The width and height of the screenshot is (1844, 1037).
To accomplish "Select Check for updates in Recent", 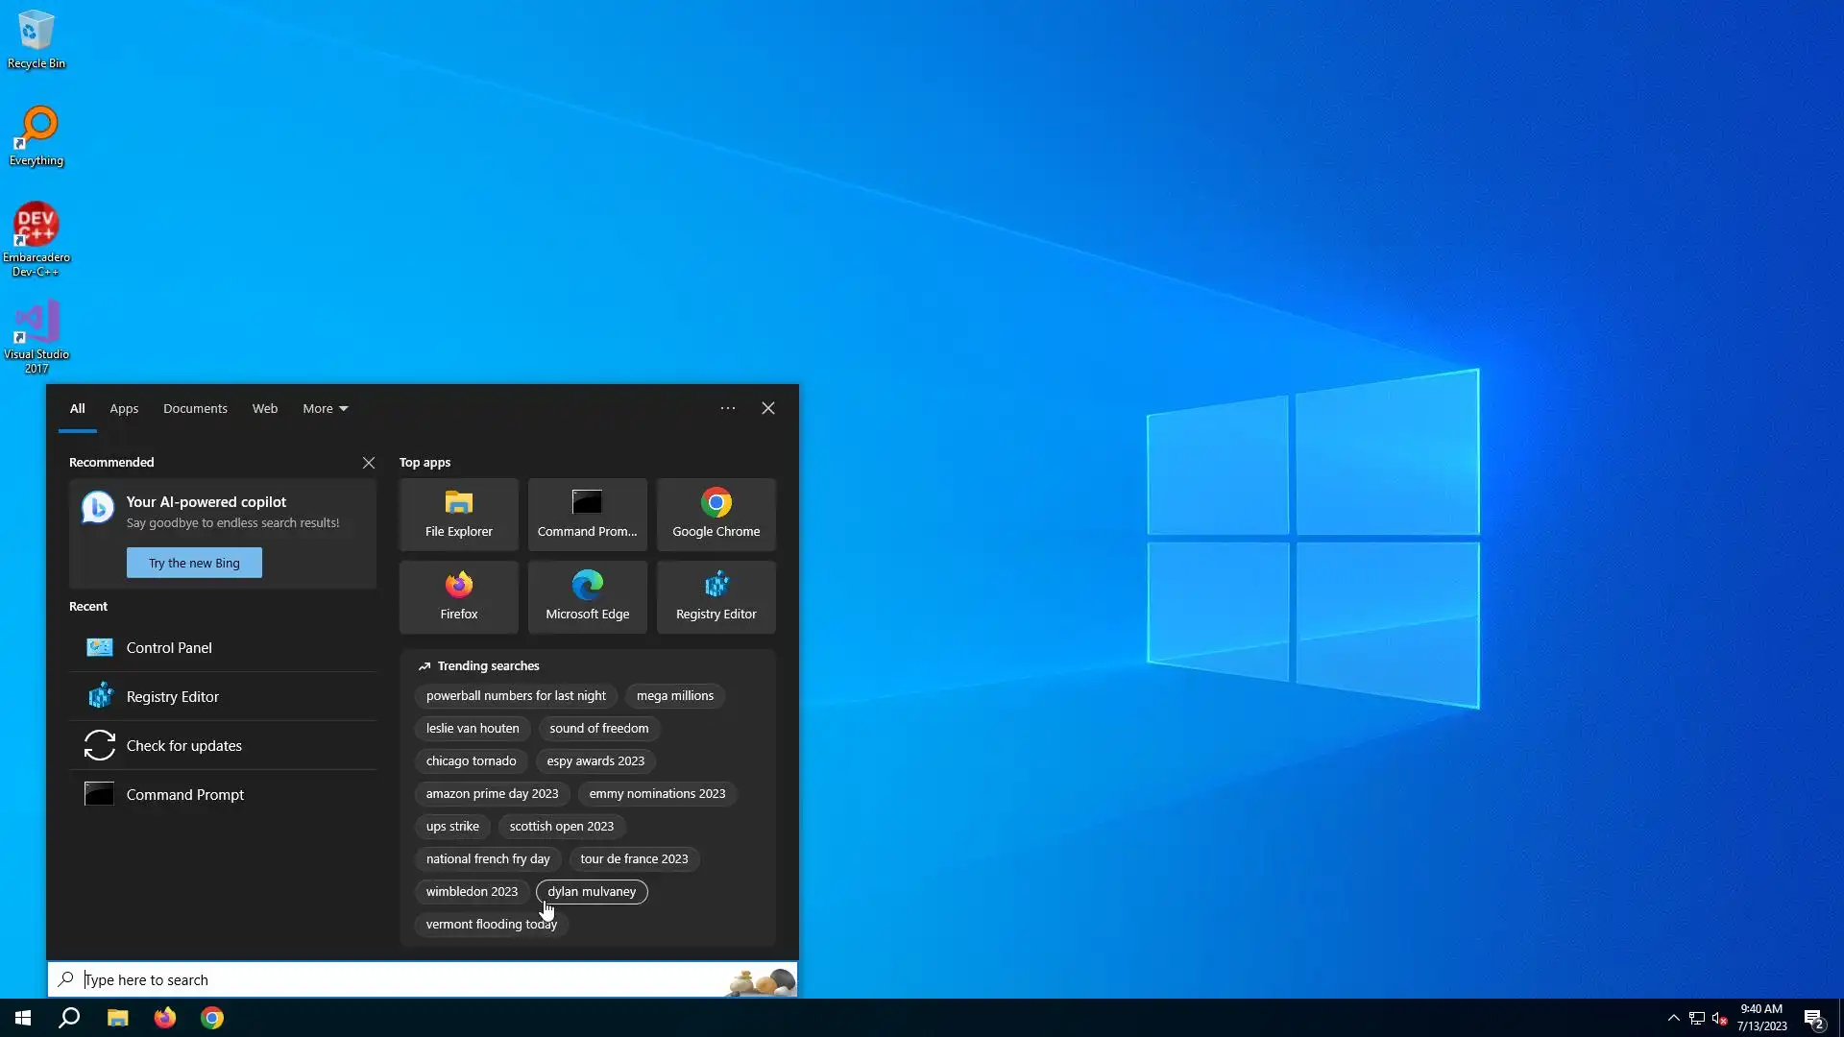I will pos(183,745).
